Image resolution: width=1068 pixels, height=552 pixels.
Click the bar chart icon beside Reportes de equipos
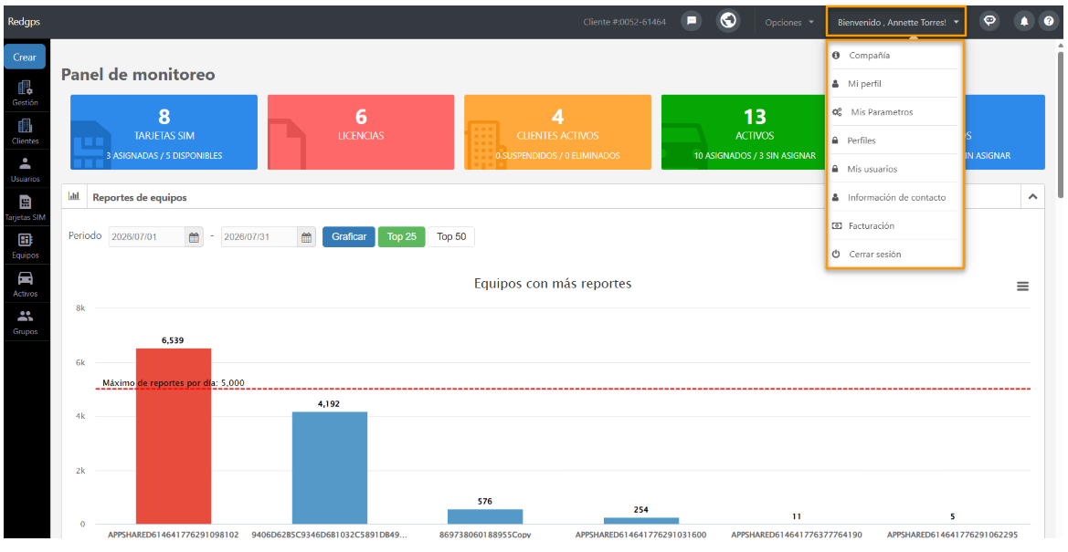[x=74, y=197]
